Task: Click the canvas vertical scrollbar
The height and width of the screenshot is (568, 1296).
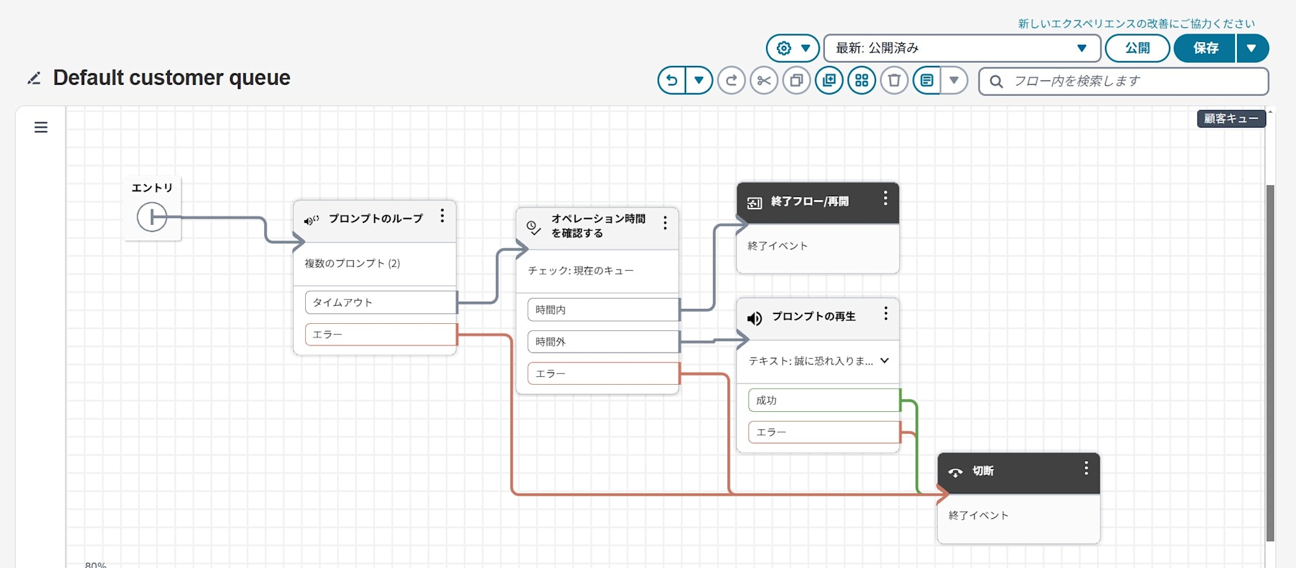Action: 1270,363
